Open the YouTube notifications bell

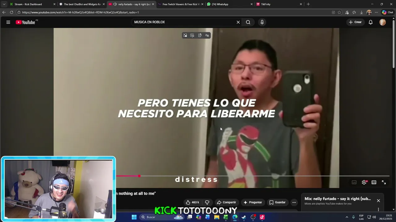pyautogui.click(x=371, y=22)
